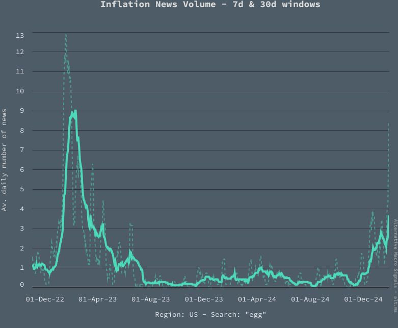The height and width of the screenshot is (328, 398).
Task: Click the x-axis date 01-Dec-22
Action: 45,299
